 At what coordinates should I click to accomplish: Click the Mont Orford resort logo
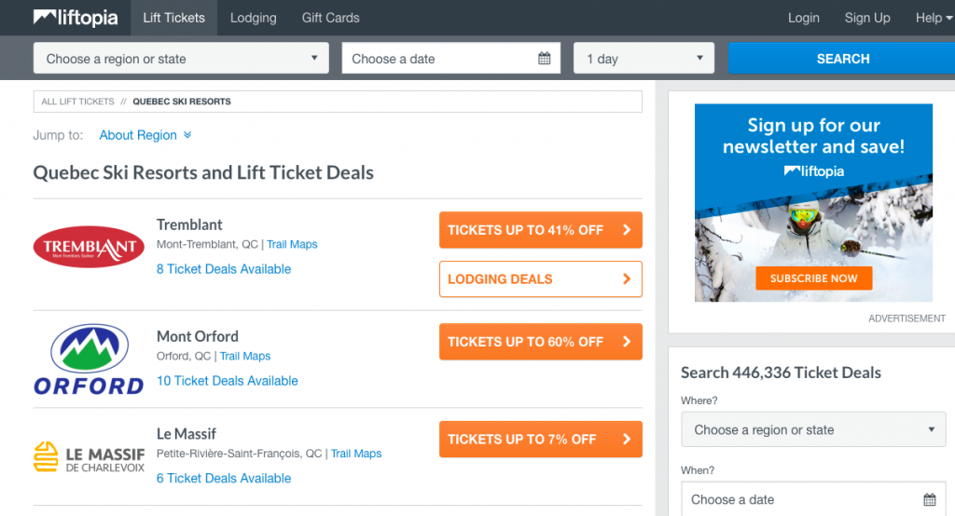point(89,360)
